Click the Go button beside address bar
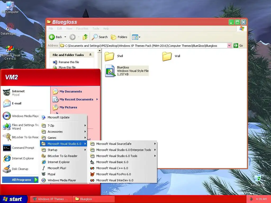Viewport: 271px width, 203px height. click(x=238, y=45)
